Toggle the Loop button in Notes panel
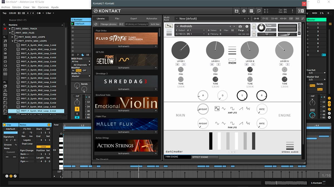The width and height of the screenshot is (334, 187). pos(43,147)
